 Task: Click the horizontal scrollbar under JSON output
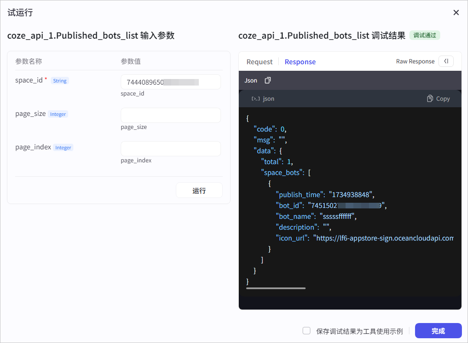(x=276, y=288)
